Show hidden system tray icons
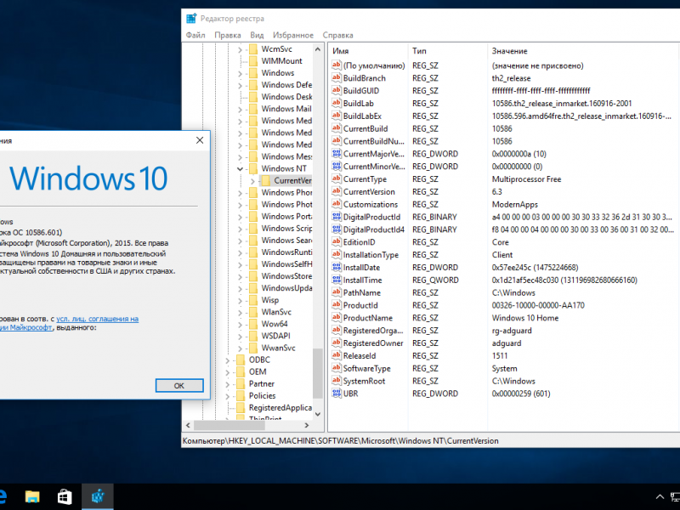This screenshot has width=680, height=510. click(x=660, y=496)
